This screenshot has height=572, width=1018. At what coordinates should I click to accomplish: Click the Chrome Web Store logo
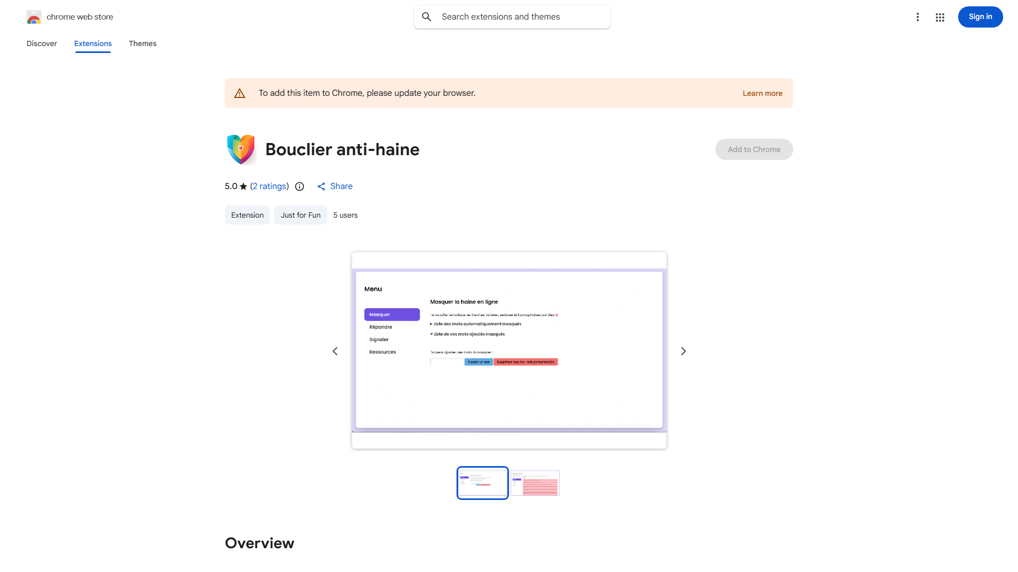coord(34,17)
